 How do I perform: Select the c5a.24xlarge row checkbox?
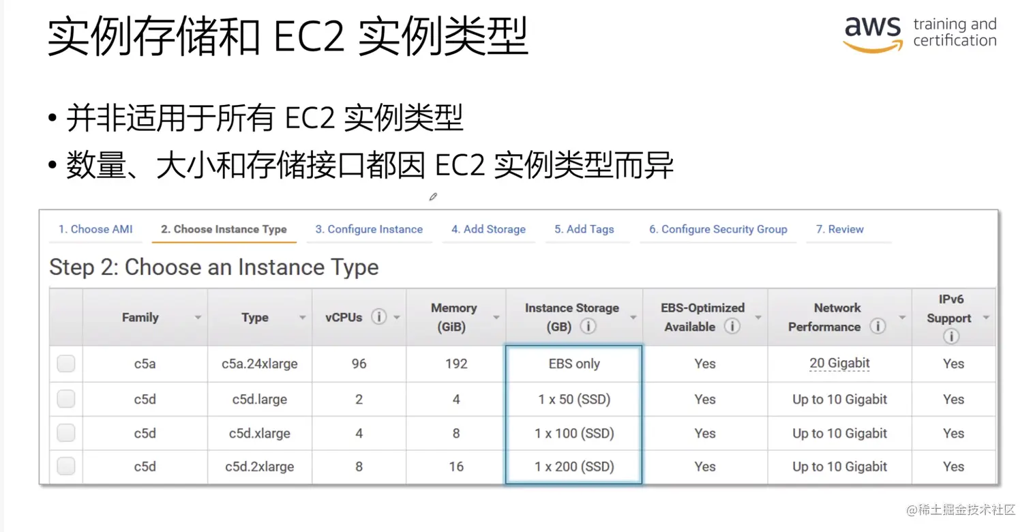point(66,364)
